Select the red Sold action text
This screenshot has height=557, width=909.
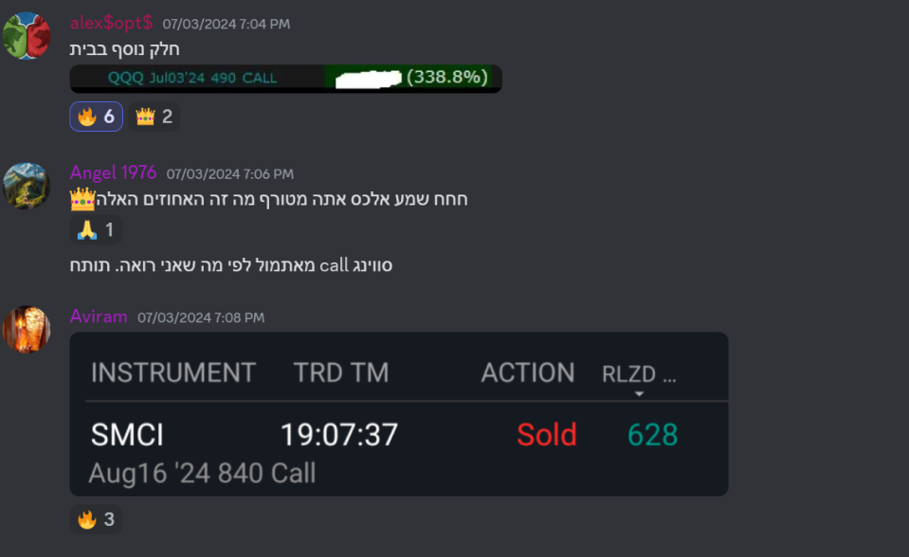point(546,433)
